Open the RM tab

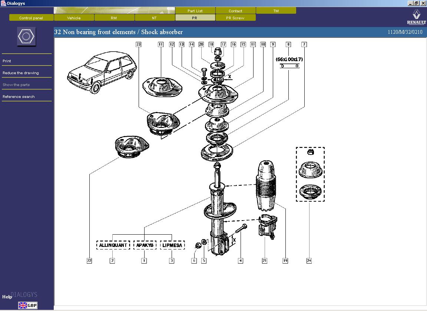[114, 18]
